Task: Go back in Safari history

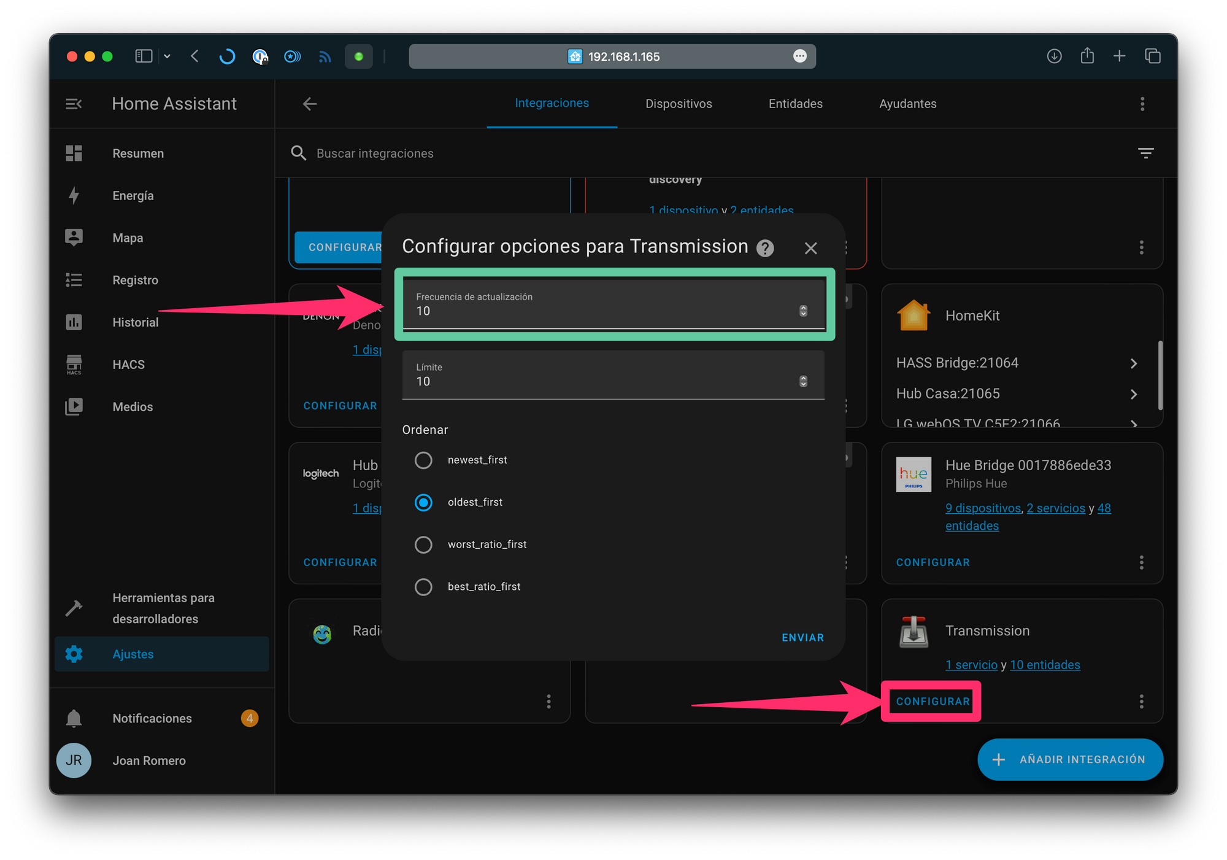Action: tap(195, 56)
